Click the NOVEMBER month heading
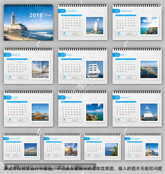The height and width of the screenshot is (174, 165). tap(95, 139)
